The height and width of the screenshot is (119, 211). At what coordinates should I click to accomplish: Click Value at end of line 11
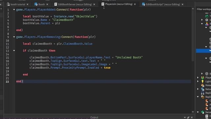[x=88, y=44]
